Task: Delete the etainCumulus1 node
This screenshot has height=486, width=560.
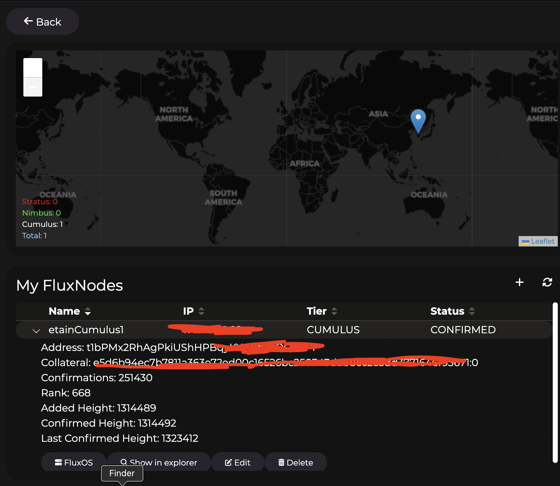Action: click(x=296, y=462)
